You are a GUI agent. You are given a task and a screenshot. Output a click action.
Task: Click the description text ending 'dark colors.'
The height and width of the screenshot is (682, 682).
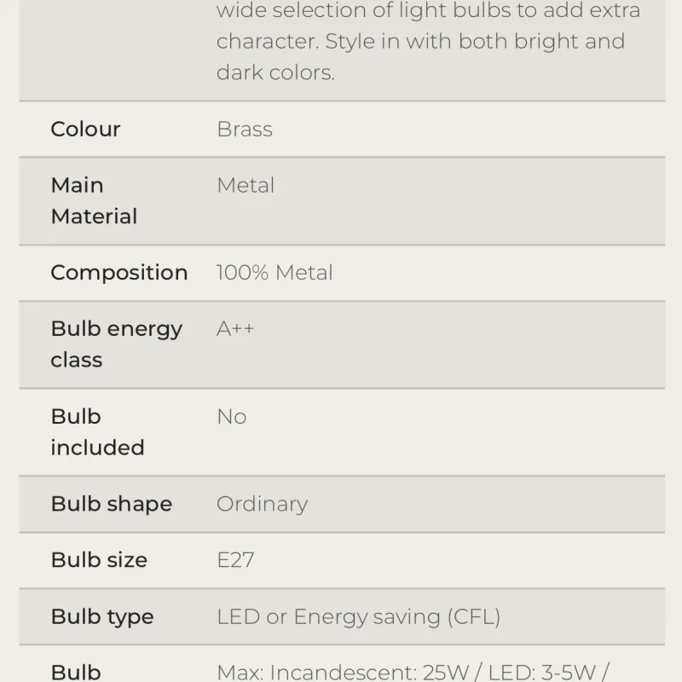275,72
